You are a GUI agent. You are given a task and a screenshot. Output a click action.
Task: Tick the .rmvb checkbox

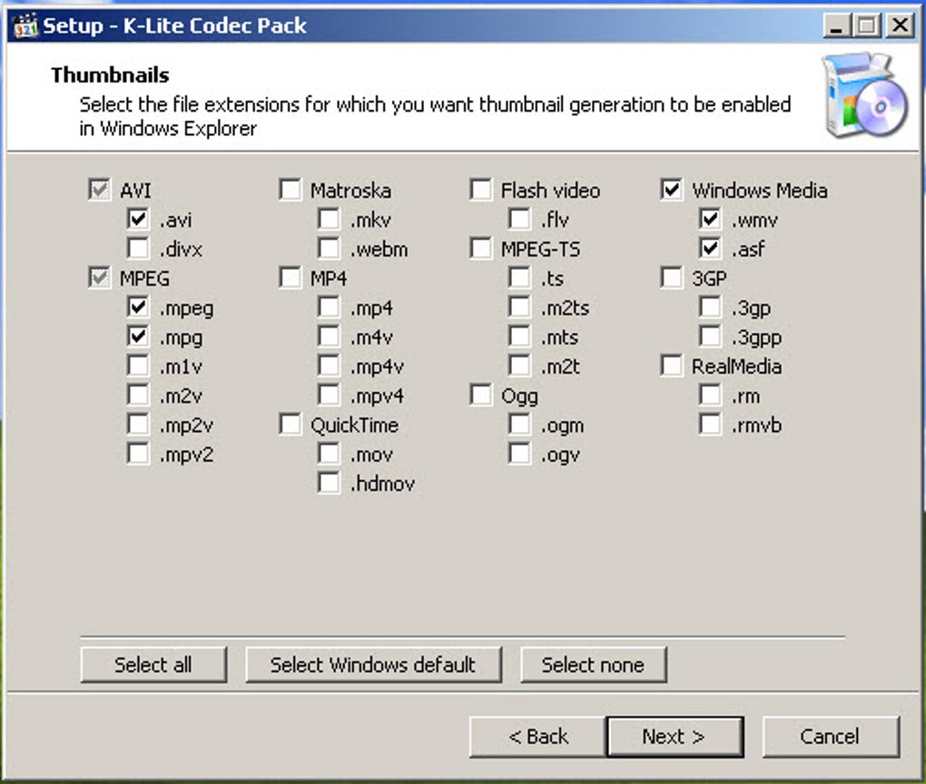[710, 425]
